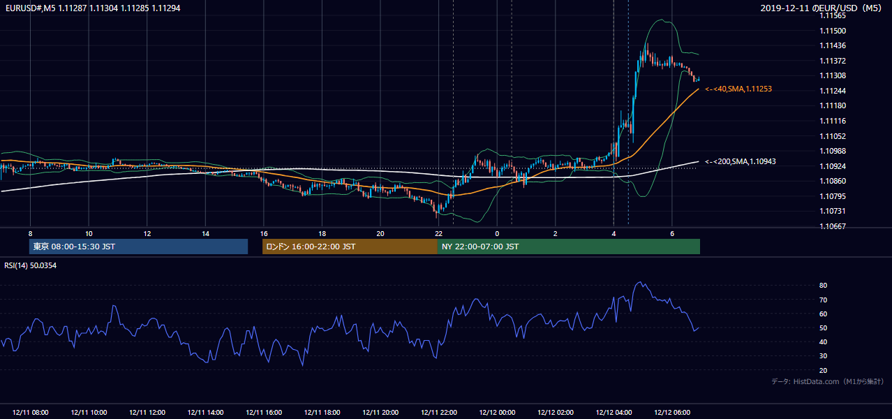Click price level 1.10924 on axis
This screenshot has height=419, width=892.
coord(833,166)
